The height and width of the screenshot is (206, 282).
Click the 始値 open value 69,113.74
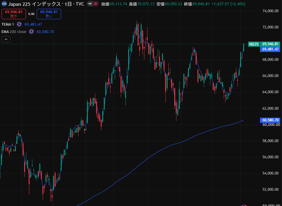tap(118, 4)
